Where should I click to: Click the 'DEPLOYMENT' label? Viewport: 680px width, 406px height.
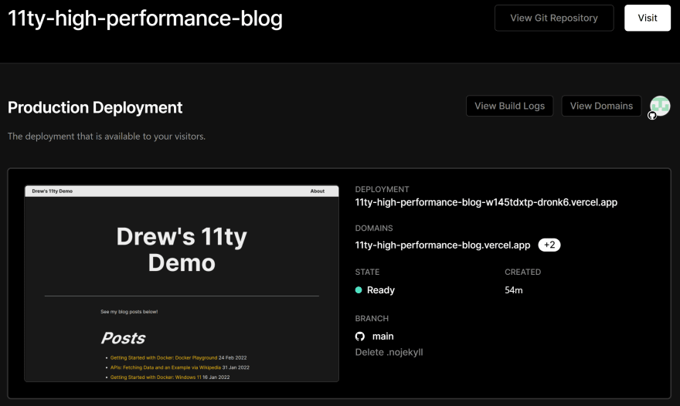(x=382, y=189)
